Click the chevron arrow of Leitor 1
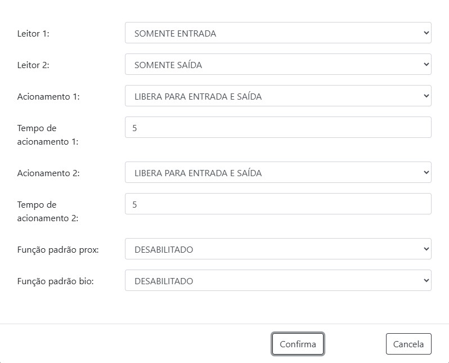 click(425, 33)
